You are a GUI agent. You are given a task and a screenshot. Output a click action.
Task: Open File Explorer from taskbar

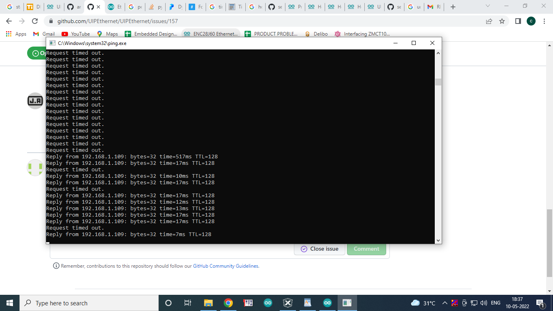[208, 303]
